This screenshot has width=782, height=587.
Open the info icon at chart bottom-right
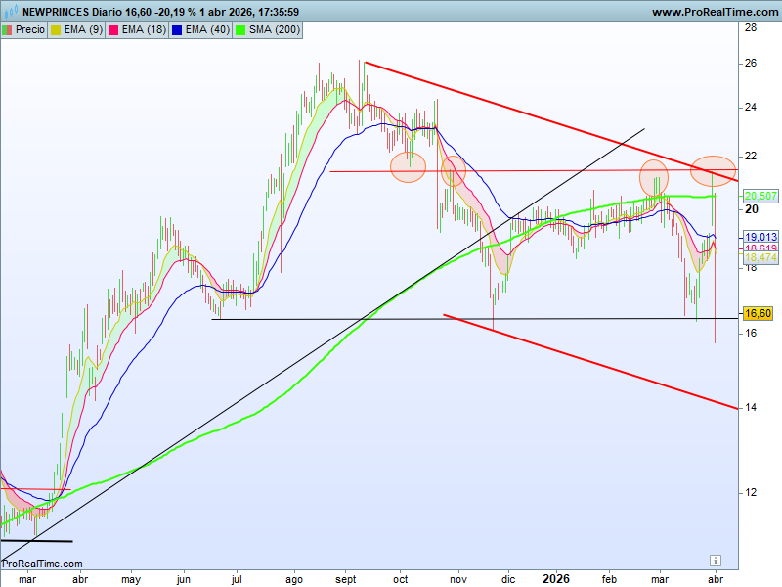point(715,560)
